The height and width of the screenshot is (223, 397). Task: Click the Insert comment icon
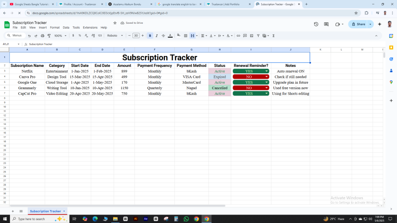(245, 36)
